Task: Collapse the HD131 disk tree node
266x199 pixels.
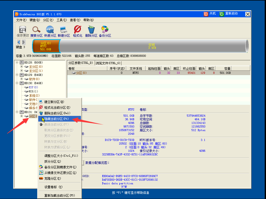Action: 17,112
